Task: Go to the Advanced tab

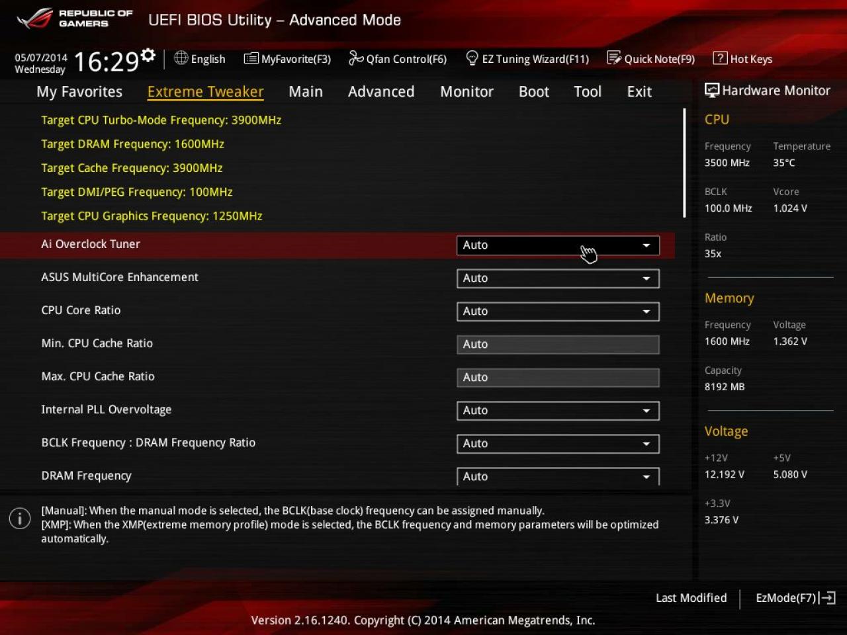Action: [x=381, y=92]
